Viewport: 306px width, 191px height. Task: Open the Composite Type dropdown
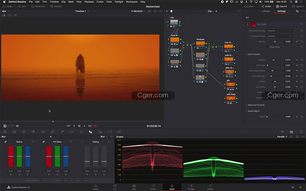279,36
